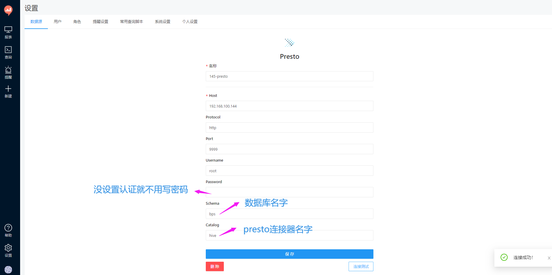Open the 个人设置 tab

pos(190,22)
